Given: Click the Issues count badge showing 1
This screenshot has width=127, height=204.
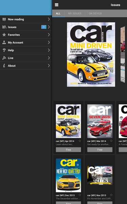Looking at the screenshot, I should 44,27.
